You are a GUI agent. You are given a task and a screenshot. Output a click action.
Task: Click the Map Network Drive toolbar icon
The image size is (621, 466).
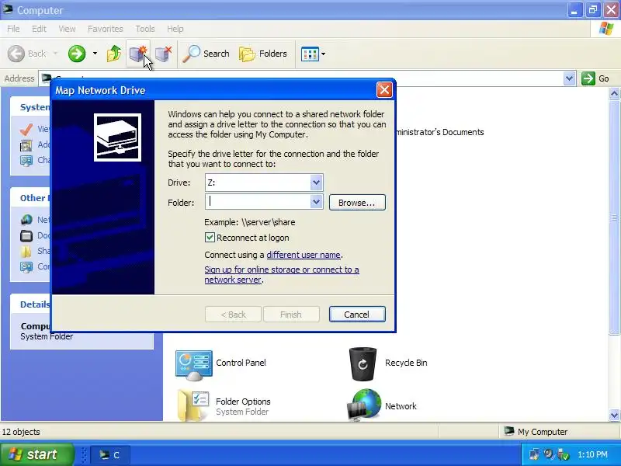[138, 54]
